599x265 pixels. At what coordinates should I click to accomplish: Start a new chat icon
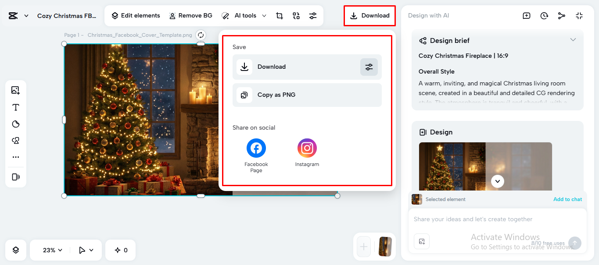click(527, 16)
